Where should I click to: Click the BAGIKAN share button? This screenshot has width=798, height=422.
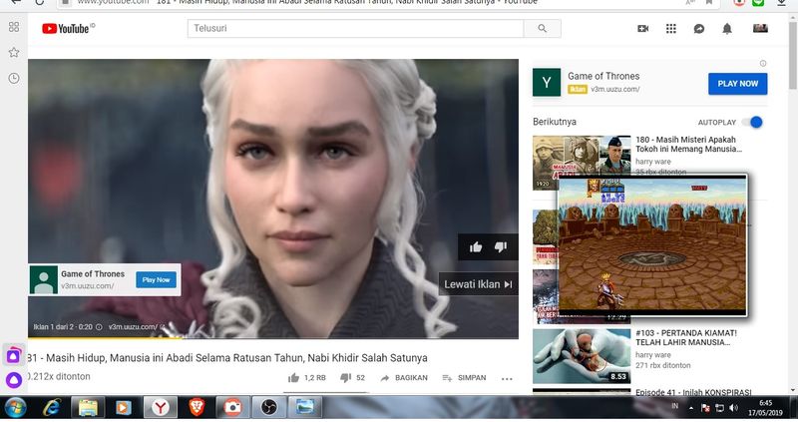pyautogui.click(x=404, y=378)
